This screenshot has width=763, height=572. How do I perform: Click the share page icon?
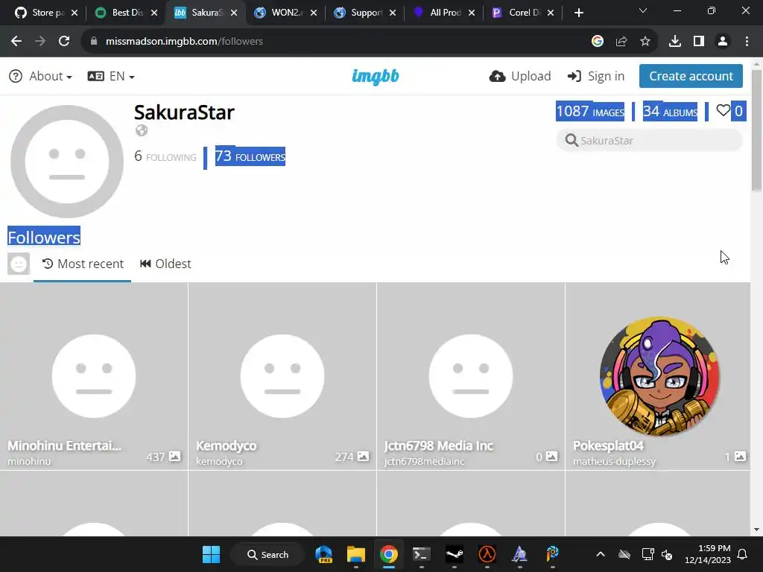click(x=621, y=42)
